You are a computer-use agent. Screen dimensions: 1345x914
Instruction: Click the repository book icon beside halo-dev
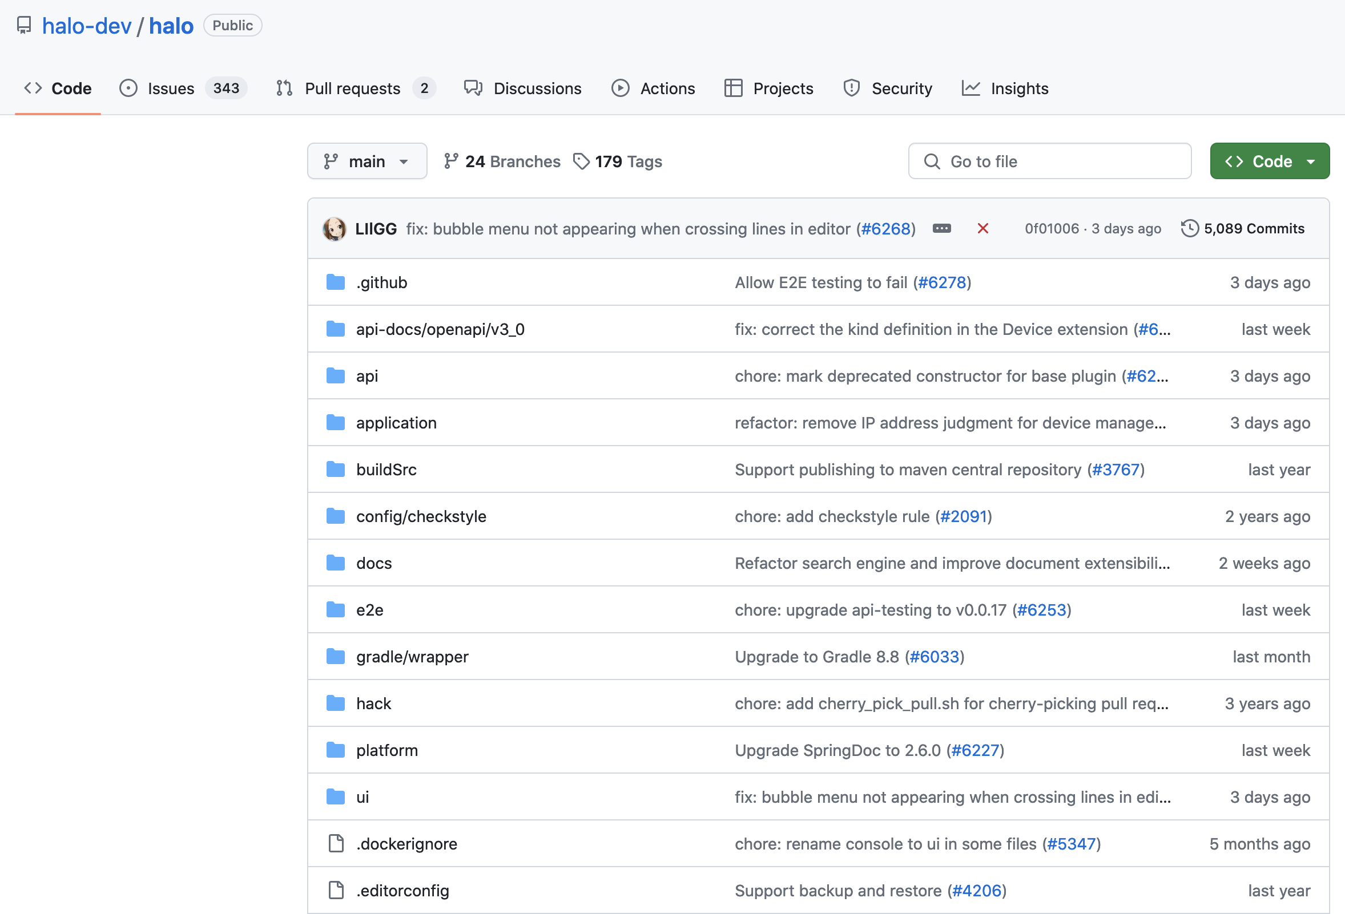click(x=24, y=26)
